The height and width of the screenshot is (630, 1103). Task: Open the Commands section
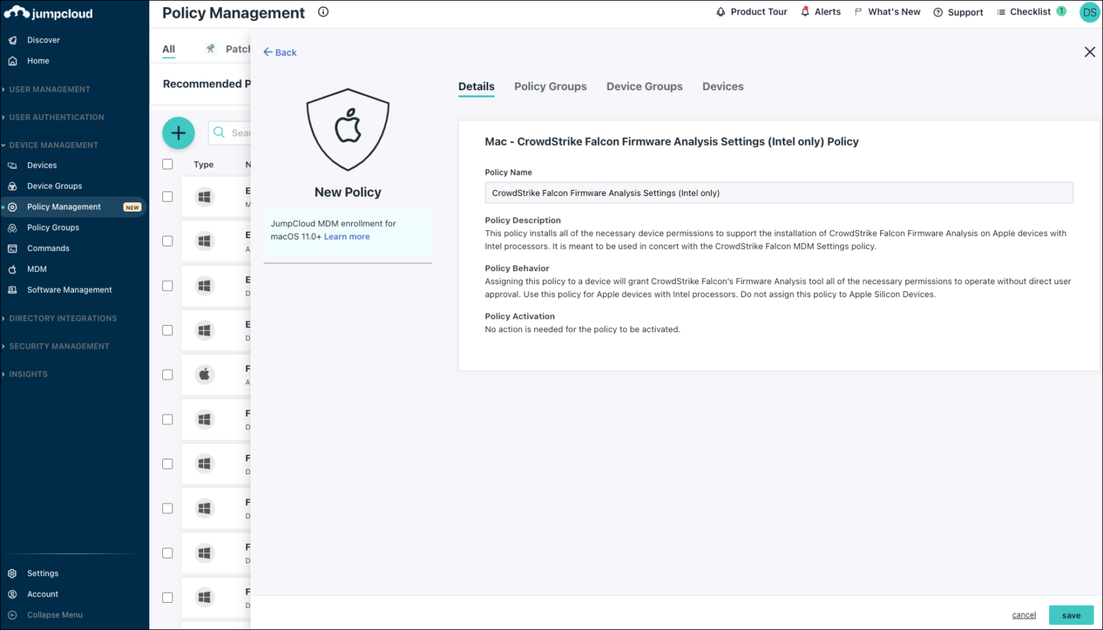point(48,248)
